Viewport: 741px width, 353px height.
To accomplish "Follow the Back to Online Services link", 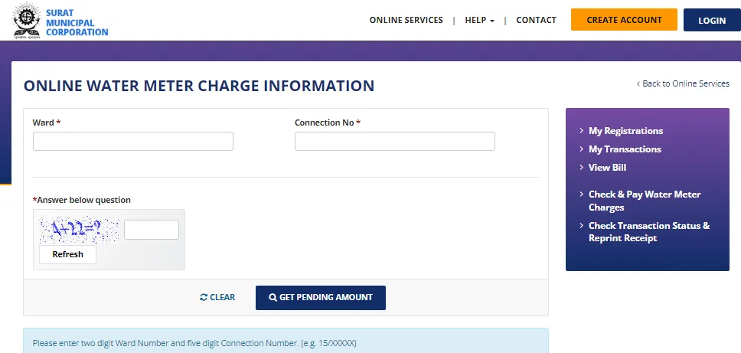I will [x=685, y=83].
